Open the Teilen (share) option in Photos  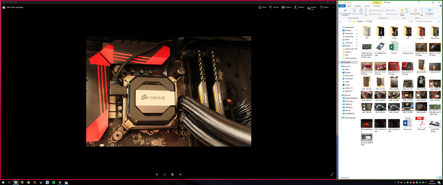(262, 7)
